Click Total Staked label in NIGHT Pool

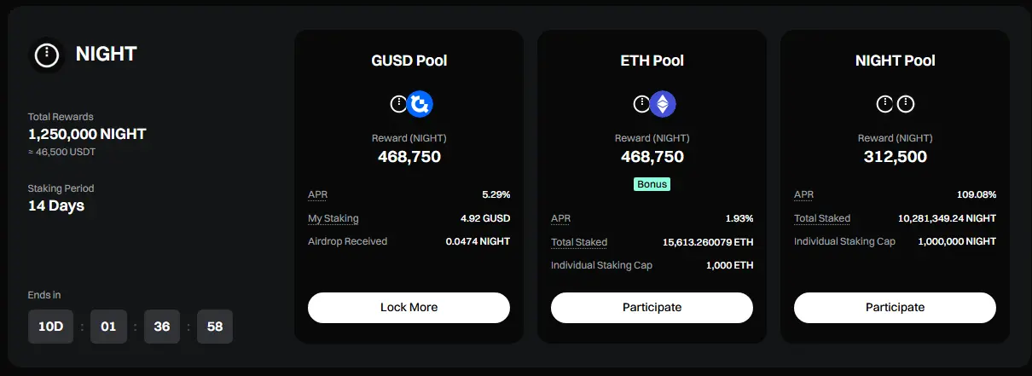822,218
